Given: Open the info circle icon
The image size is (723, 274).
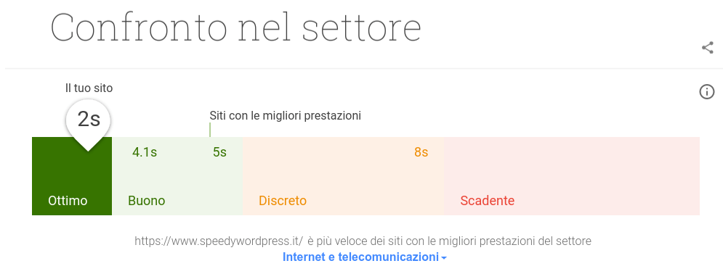Looking at the screenshot, I should [x=707, y=92].
